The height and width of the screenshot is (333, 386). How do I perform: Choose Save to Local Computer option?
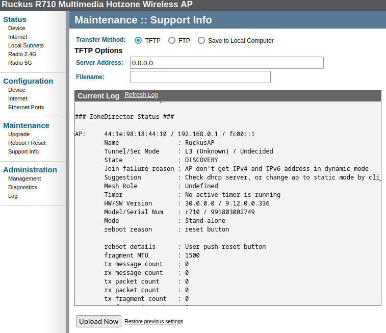click(201, 40)
